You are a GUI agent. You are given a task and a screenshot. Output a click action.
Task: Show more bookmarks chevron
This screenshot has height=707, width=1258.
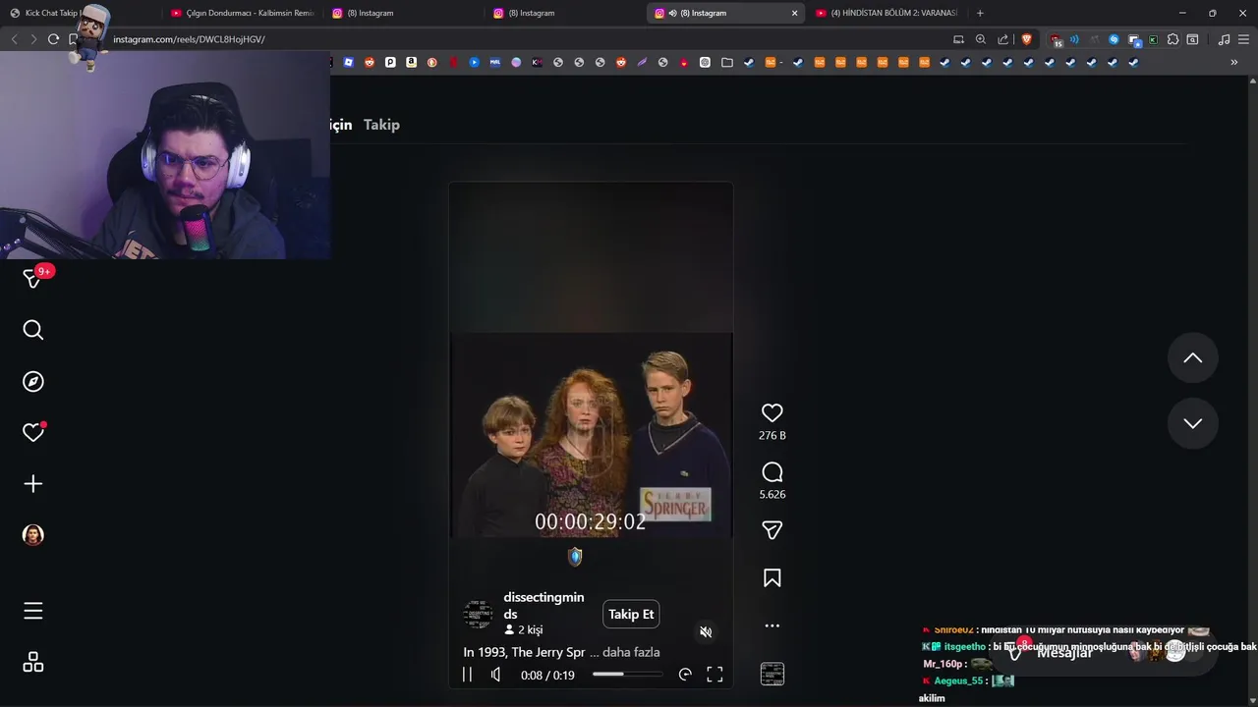(x=1234, y=62)
